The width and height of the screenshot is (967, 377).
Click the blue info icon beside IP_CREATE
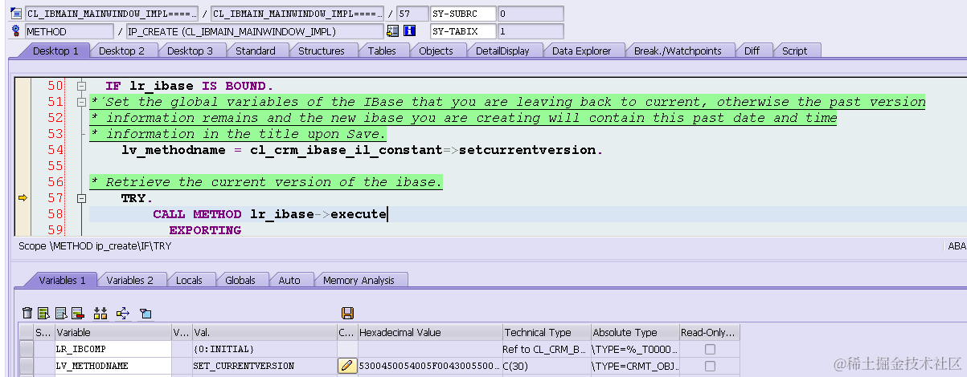(409, 31)
